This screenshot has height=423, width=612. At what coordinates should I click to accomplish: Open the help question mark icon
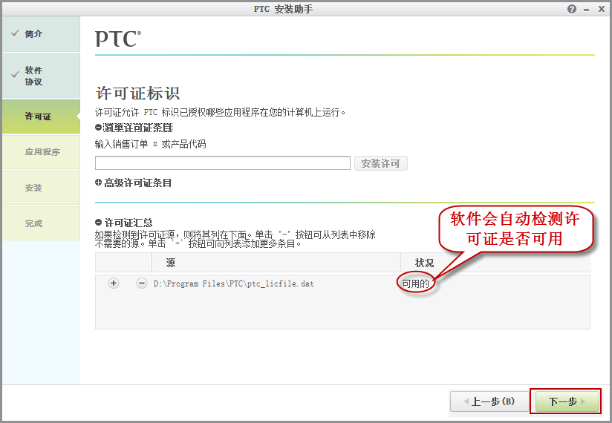click(572, 9)
